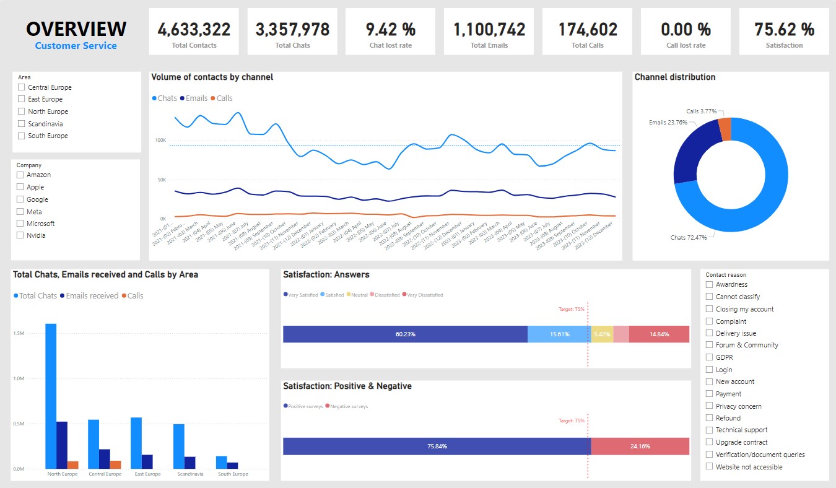Filter by Payment contact reason

(x=710, y=394)
